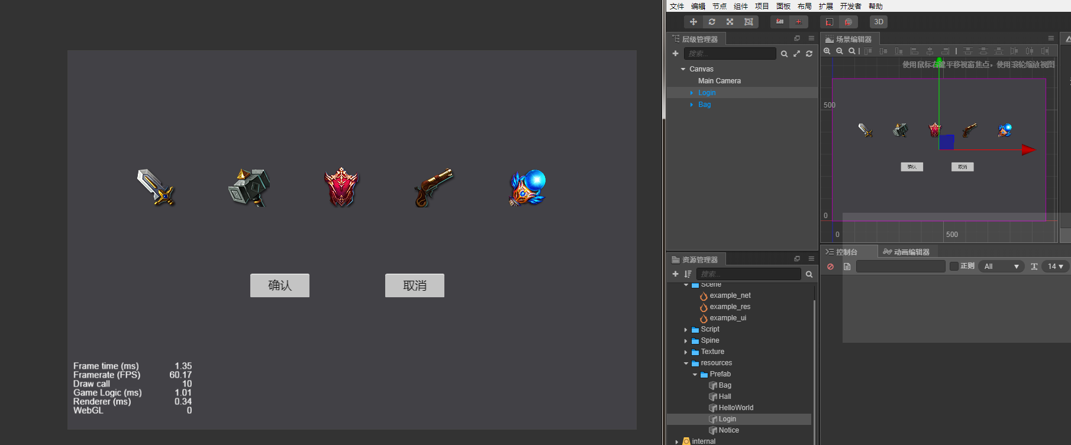This screenshot has width=1071, height=445.
Task: Switch to the 动画编辑器 tab
Action: (906, 252)
